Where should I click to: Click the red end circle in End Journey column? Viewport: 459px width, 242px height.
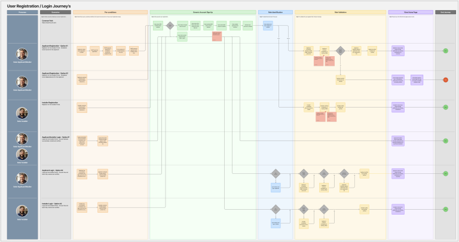point(445,80)
